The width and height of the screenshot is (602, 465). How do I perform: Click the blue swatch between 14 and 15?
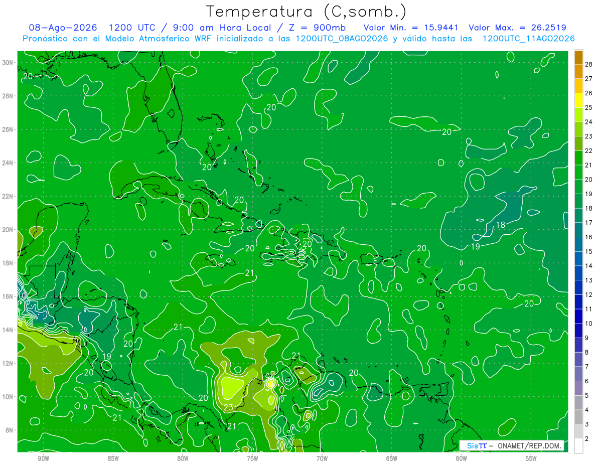(x=578, y=259)
